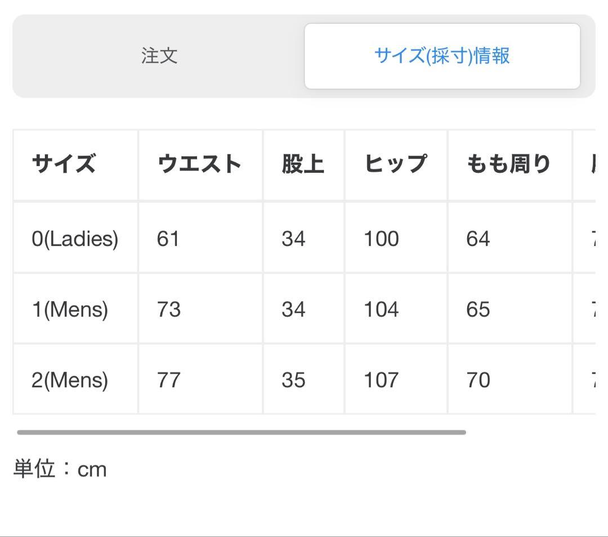Select the サイズ(採寸)情報 tab
Viewport: 608px width, 537px height.
[x=442, y=57]
